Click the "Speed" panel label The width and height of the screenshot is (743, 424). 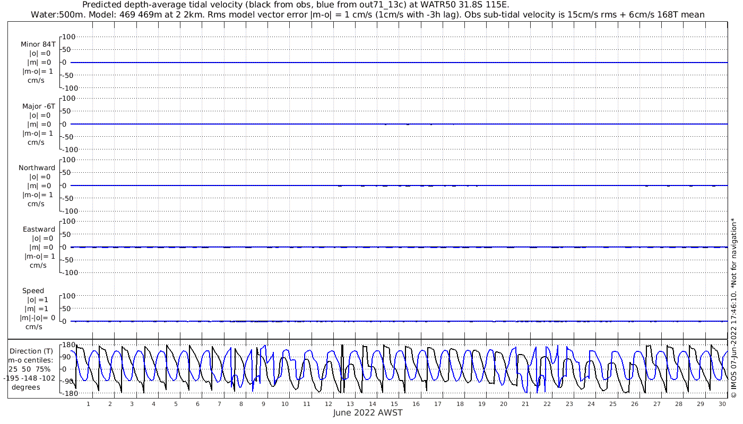(x=33, y=290)
